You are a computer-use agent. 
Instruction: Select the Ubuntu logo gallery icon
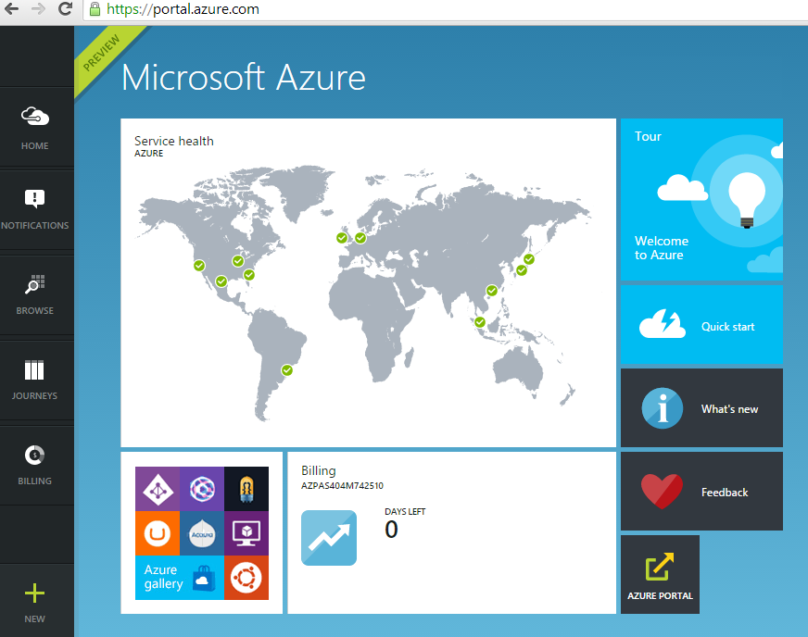tap(246, 577)
